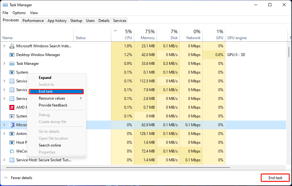Click the AMD process red icon
Viewport: 292px width, 186px height.
12,107
